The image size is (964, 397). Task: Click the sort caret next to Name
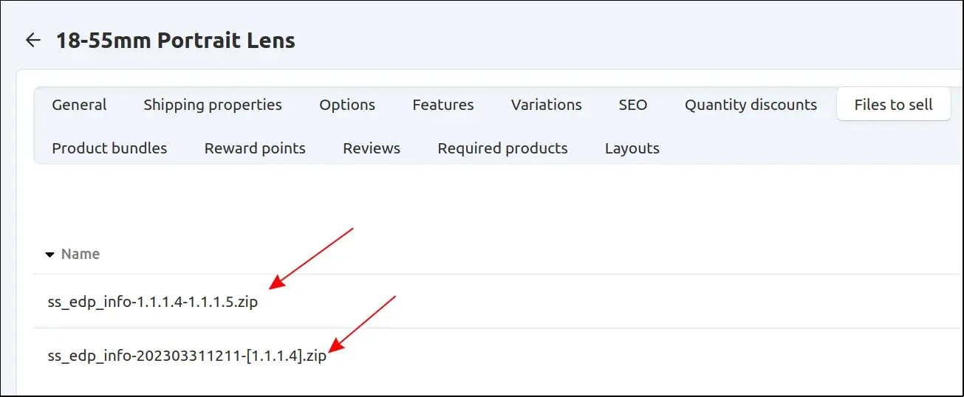click(50, 255)
